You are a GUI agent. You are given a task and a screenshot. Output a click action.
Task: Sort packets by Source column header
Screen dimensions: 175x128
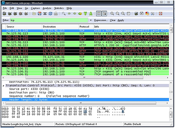[24, 27]
